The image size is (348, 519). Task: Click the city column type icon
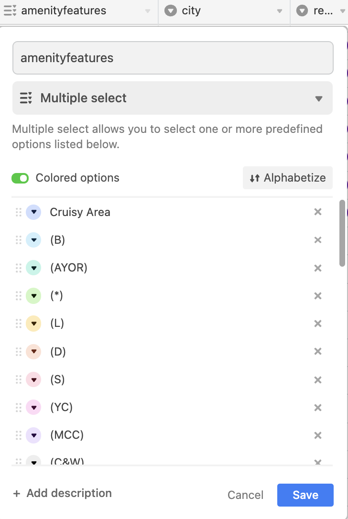coord(171,11)
